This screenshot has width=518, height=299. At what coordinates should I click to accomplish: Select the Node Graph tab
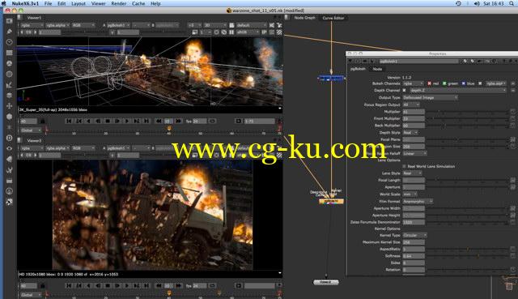click(x=304, y=18)
